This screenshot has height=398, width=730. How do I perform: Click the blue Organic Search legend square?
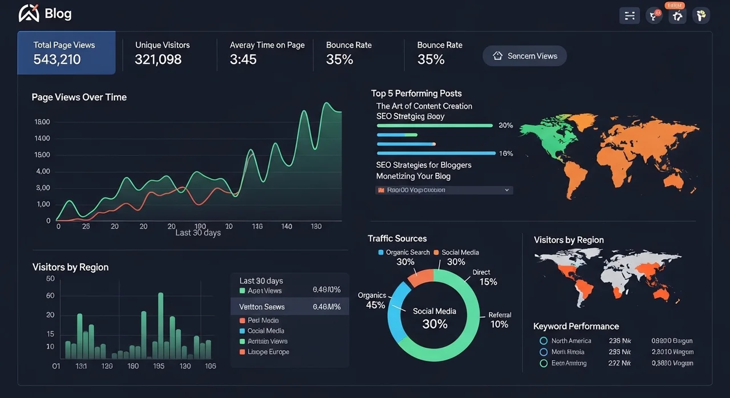tap(381, 253)
